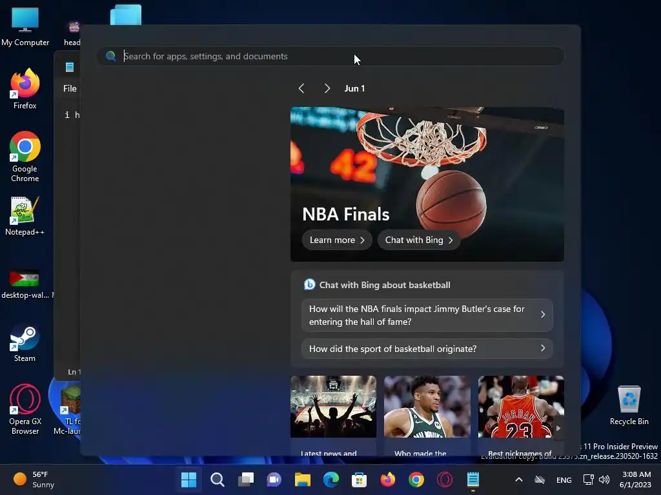Select the Recycle Bin desktop icon

coord(629,405)
